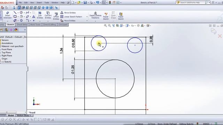Switch to the Sheet Metal tab
Image resolution: width=223 pixels, height=125 pixels.
coord(22,25)
